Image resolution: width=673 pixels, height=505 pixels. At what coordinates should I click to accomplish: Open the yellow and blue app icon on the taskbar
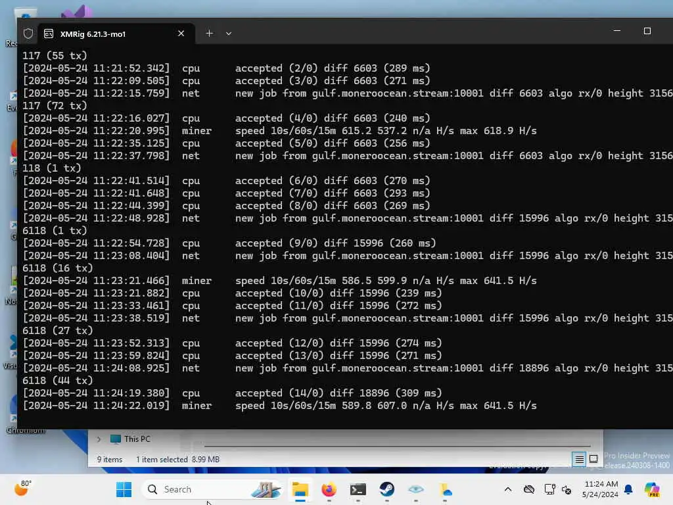pyautogui.click(x=445, y=489)
